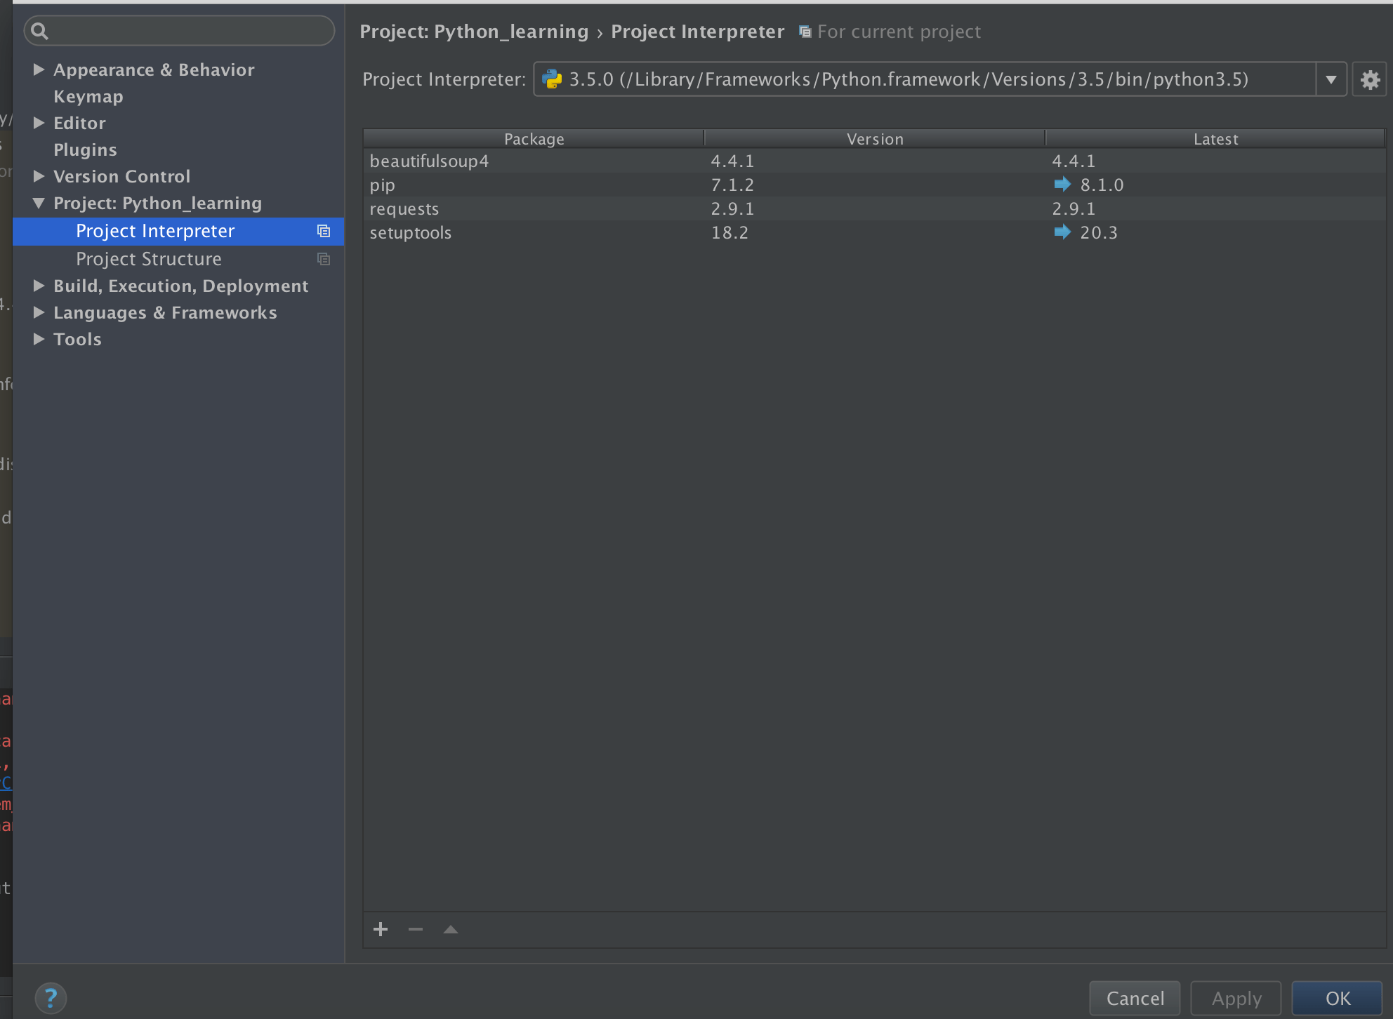Screen dimensions: 1393x1019
Task: Click the 'For current project' scope icon
Action: (x=805, y=32)
